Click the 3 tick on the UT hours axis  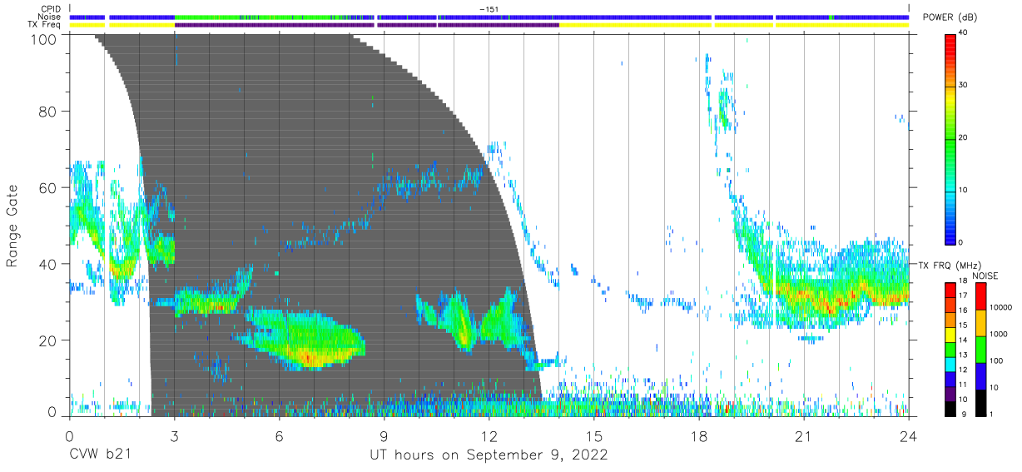(174, 435)
